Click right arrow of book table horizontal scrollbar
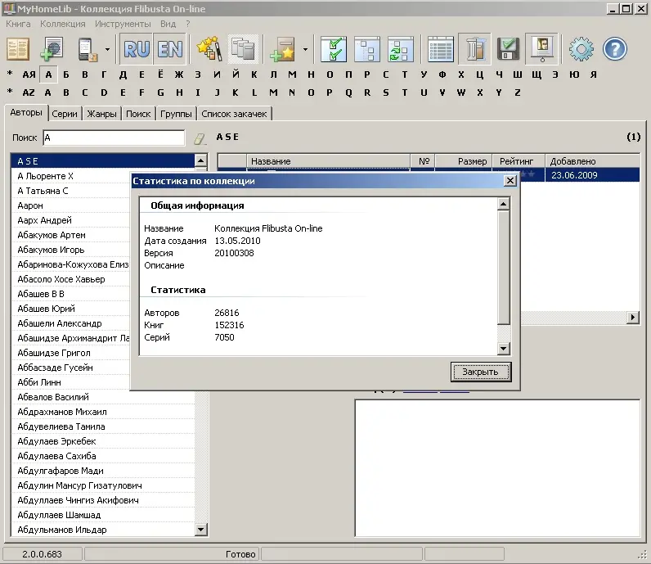This screenshot has width=651, height=564. (632, 317)
